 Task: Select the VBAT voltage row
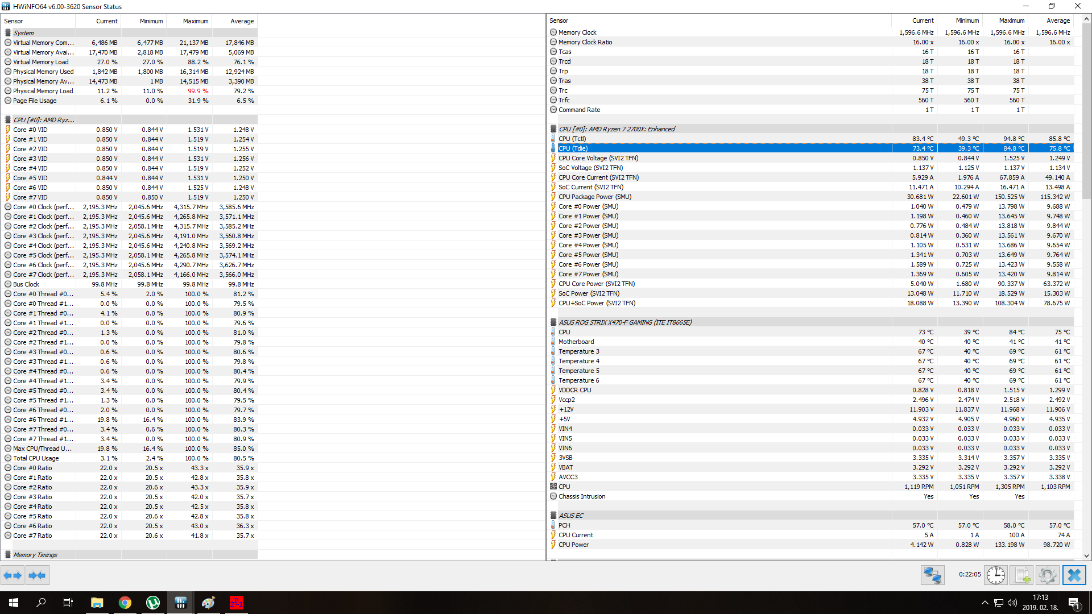(810, 467)
